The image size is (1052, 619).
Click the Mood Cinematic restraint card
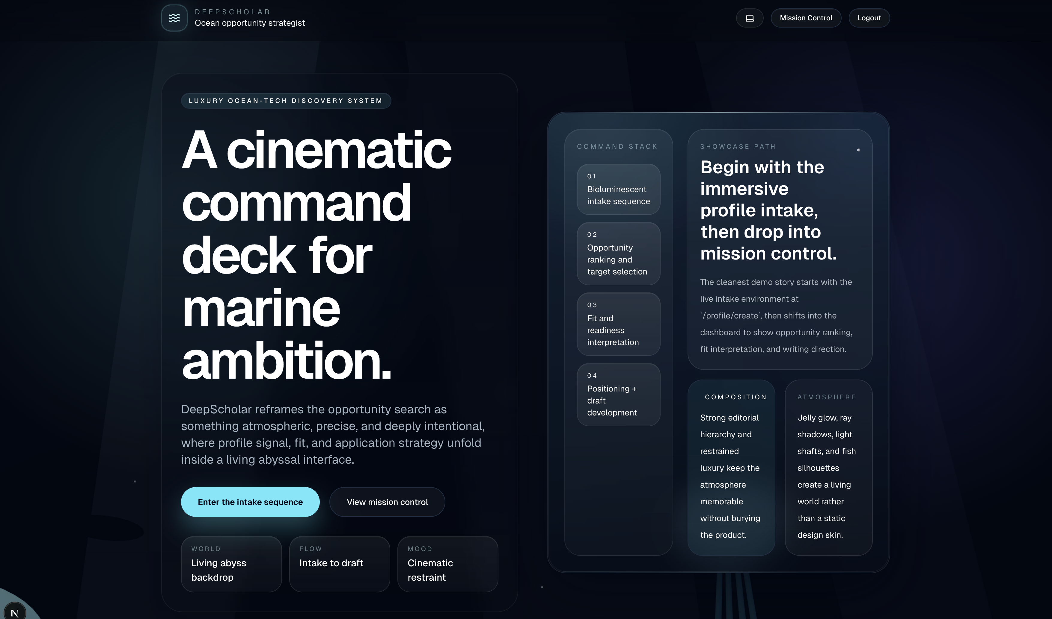pos(447,564)
